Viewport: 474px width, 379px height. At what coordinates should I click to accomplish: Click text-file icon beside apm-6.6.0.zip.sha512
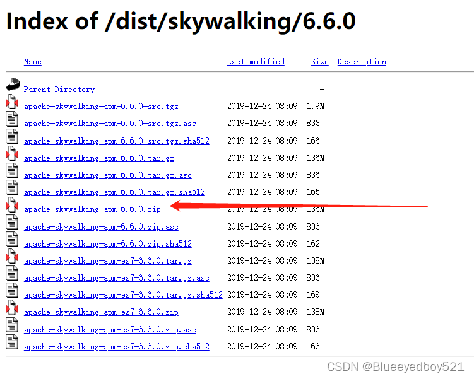[12, 239]
